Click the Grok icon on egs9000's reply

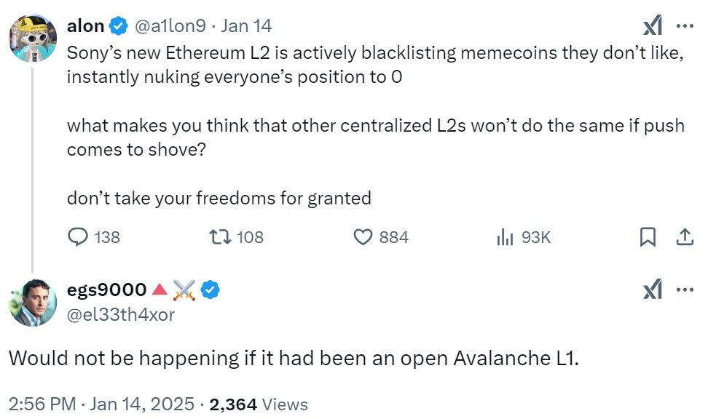tap(653, 287)
